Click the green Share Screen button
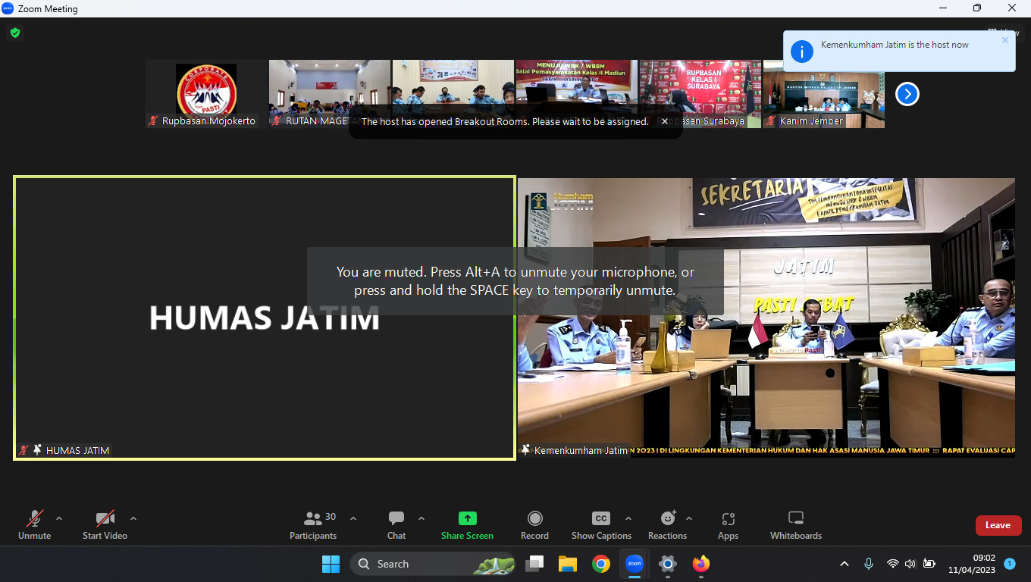This screenshot has height=582, width=1031. pos(467,525)
